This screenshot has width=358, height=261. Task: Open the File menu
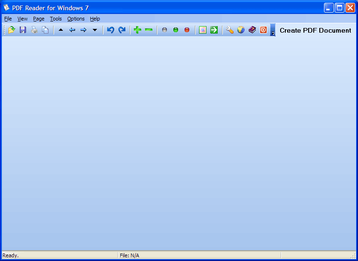pos(8,19)
